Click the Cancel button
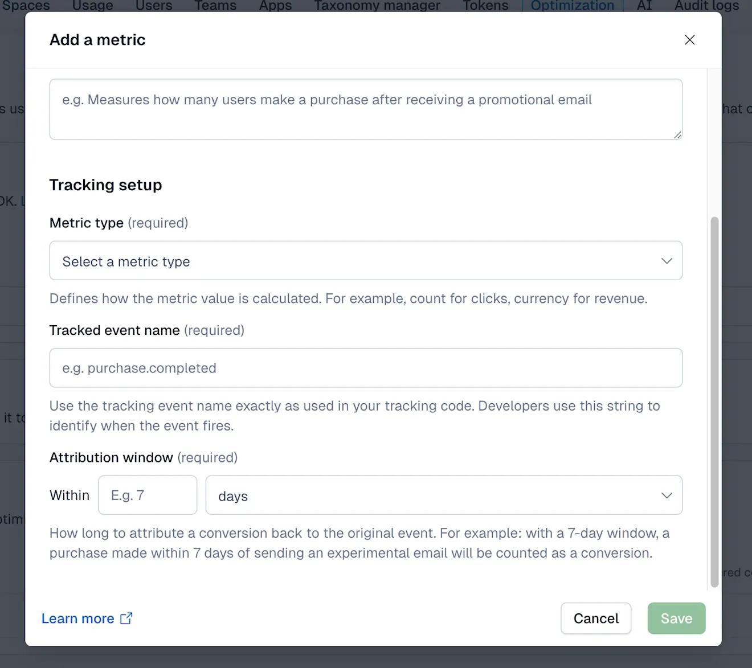The width and height of the screenshot is (752, 668). [596, 618]
